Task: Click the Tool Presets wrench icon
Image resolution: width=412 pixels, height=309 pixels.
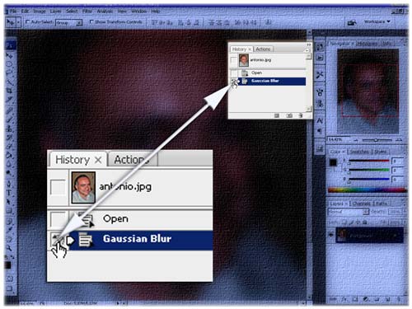Action: tap(320, 75)
